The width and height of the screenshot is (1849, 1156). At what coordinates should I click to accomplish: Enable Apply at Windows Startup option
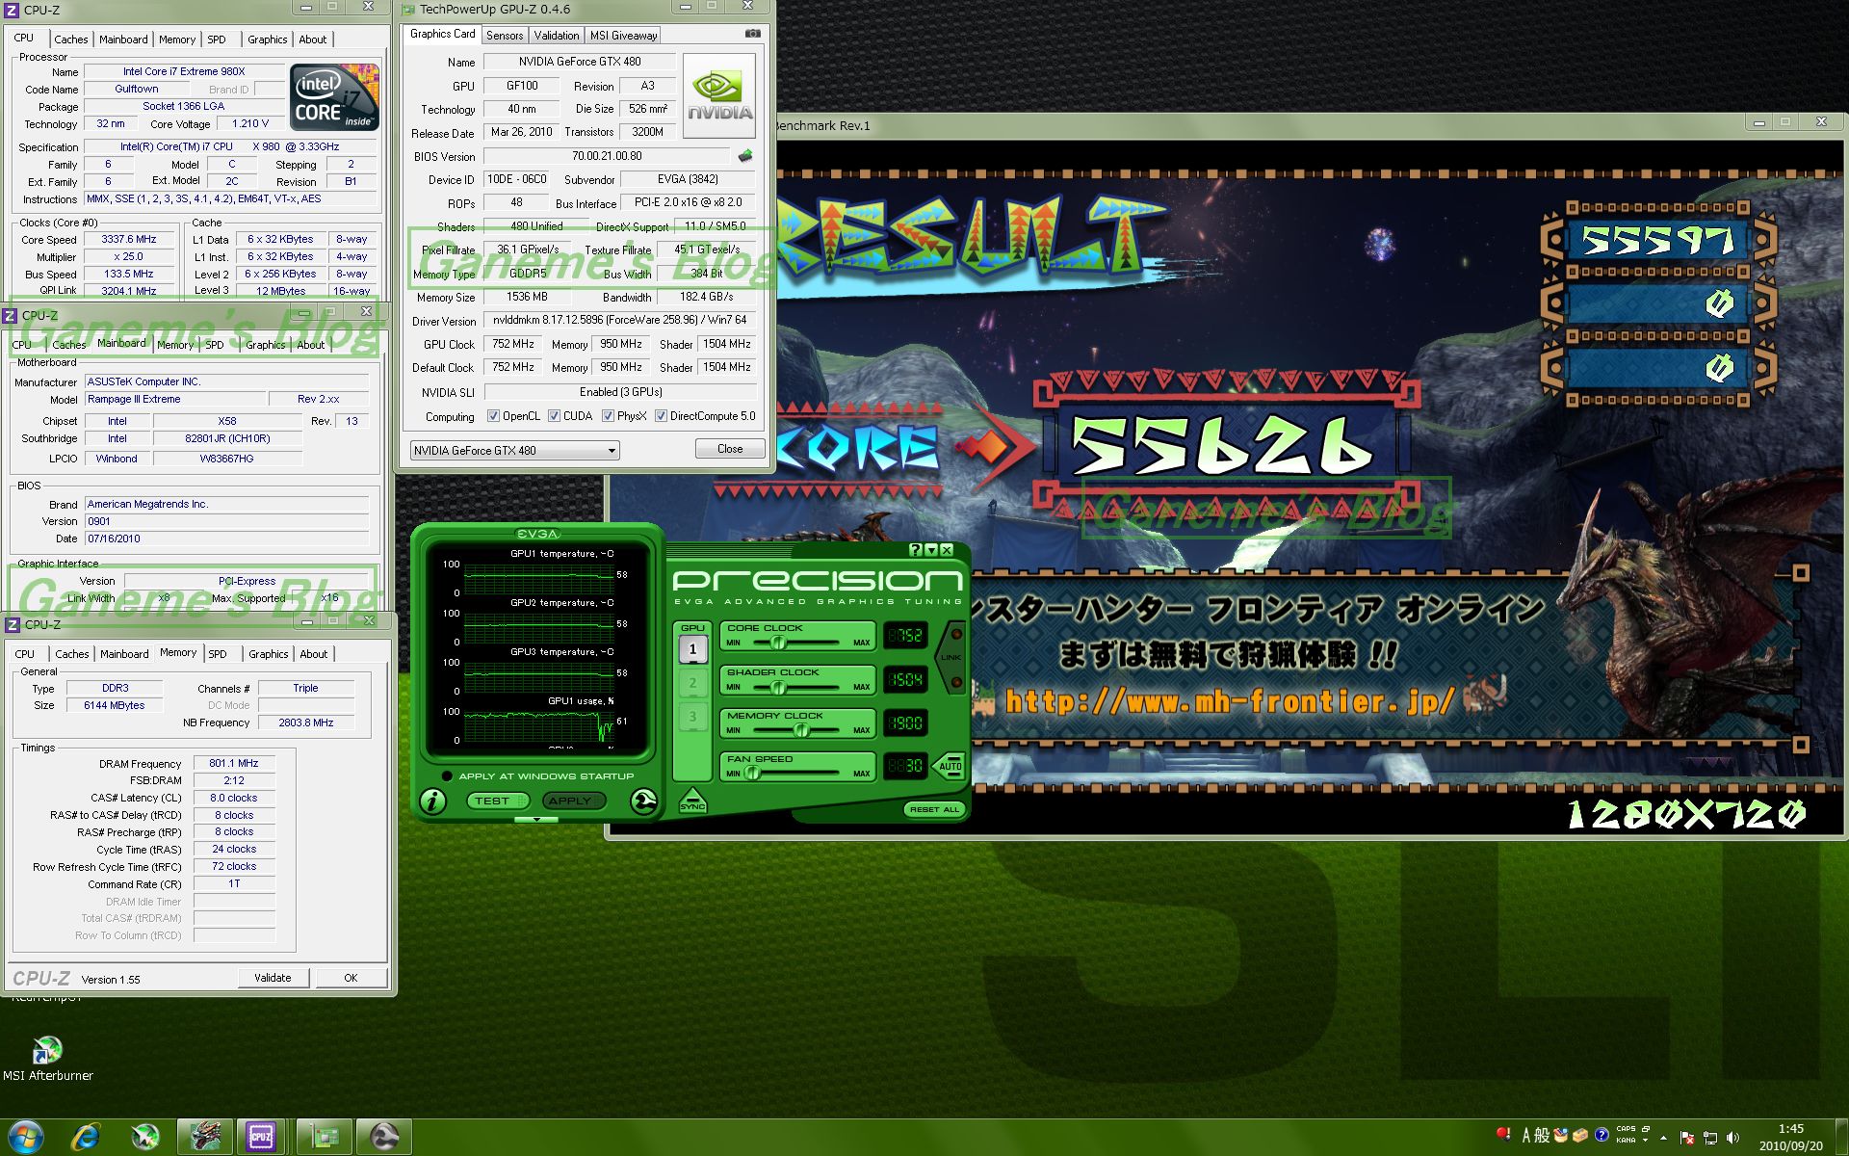[447, 776]
